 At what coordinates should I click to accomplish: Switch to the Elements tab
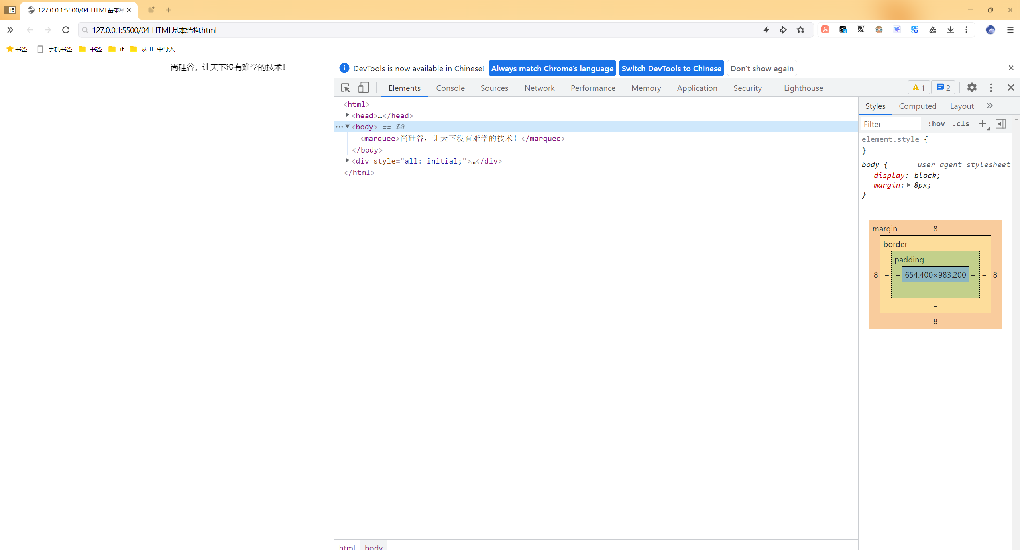pyautogui.click(x=405, y=88)
